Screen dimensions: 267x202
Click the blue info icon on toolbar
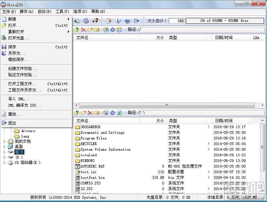pos(118,21)
